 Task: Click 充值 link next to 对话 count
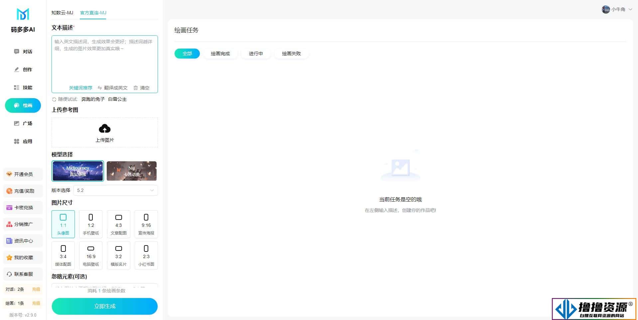[x=36, y=289]
